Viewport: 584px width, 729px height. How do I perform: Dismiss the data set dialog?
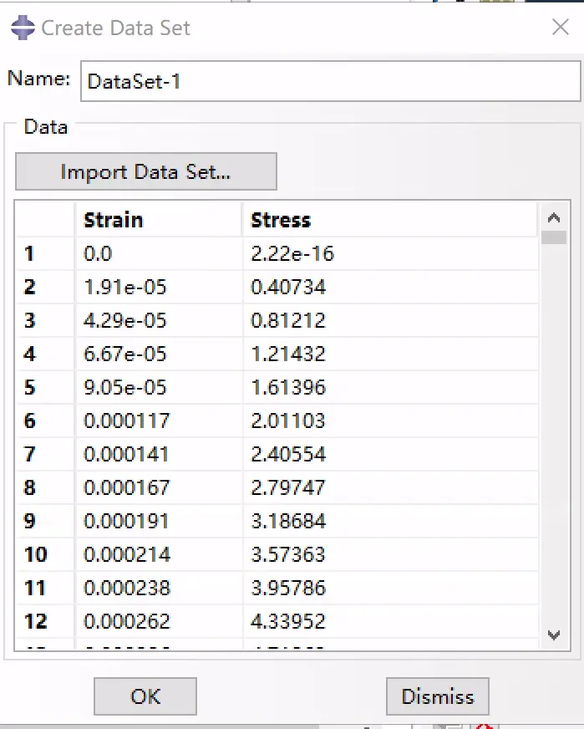tap(437, 696)
